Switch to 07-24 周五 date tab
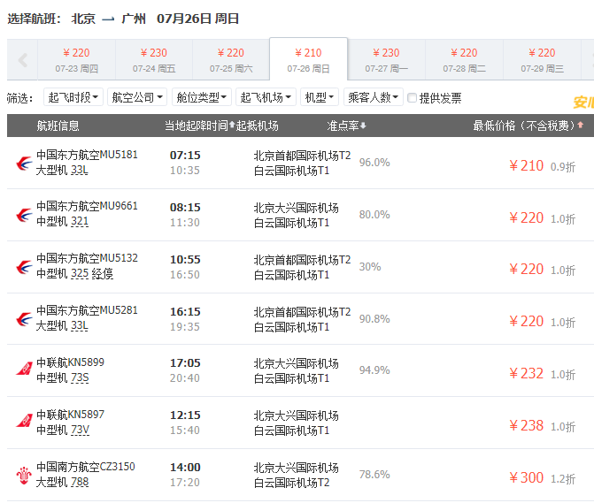594x503 pixels. (x=153, y=59)
